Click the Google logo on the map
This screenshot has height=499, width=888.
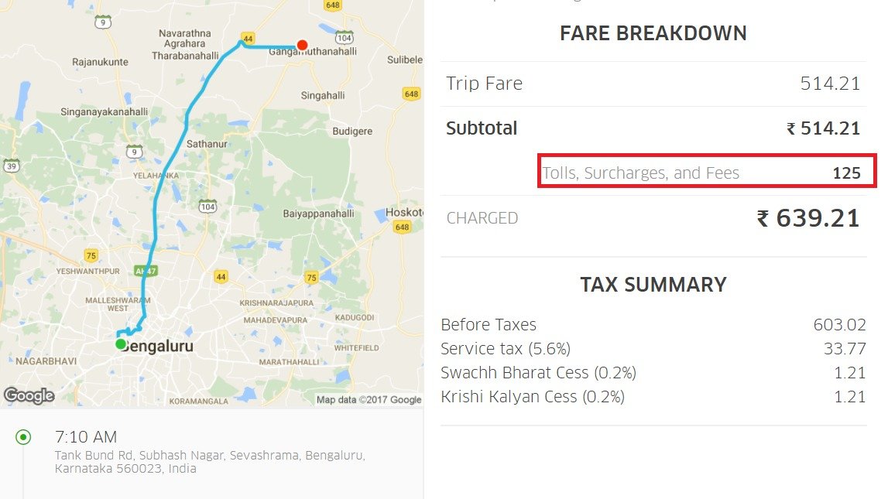click(x=29, y=396)
